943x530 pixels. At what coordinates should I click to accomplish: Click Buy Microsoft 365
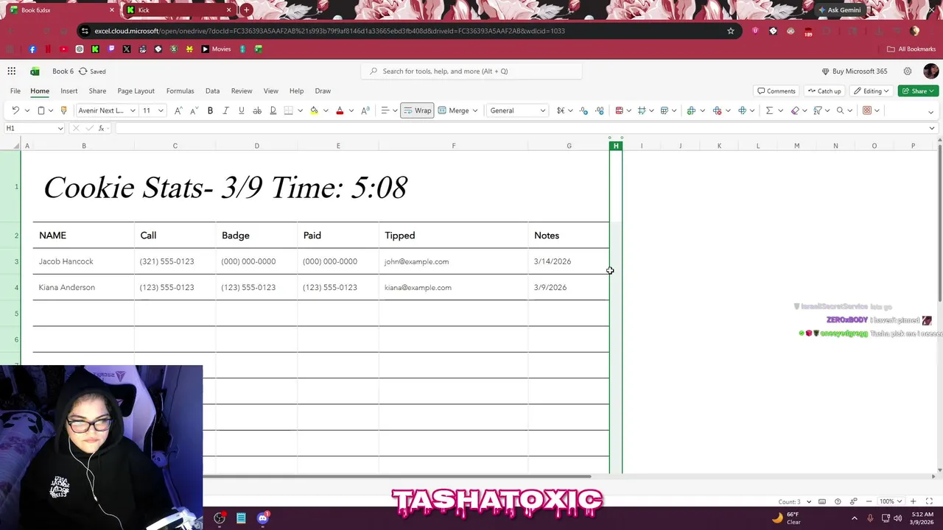point(855,71)
